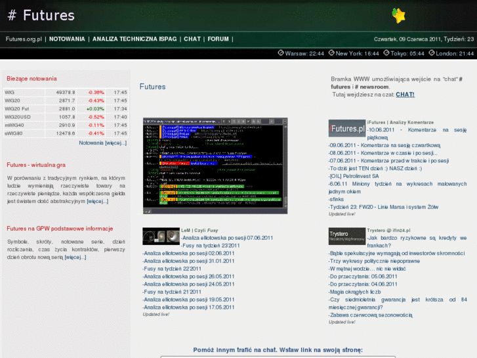Open the Notowania [więcej...] link
The width and height of the screenshot is (477, 358).
[x=103, y=143]
